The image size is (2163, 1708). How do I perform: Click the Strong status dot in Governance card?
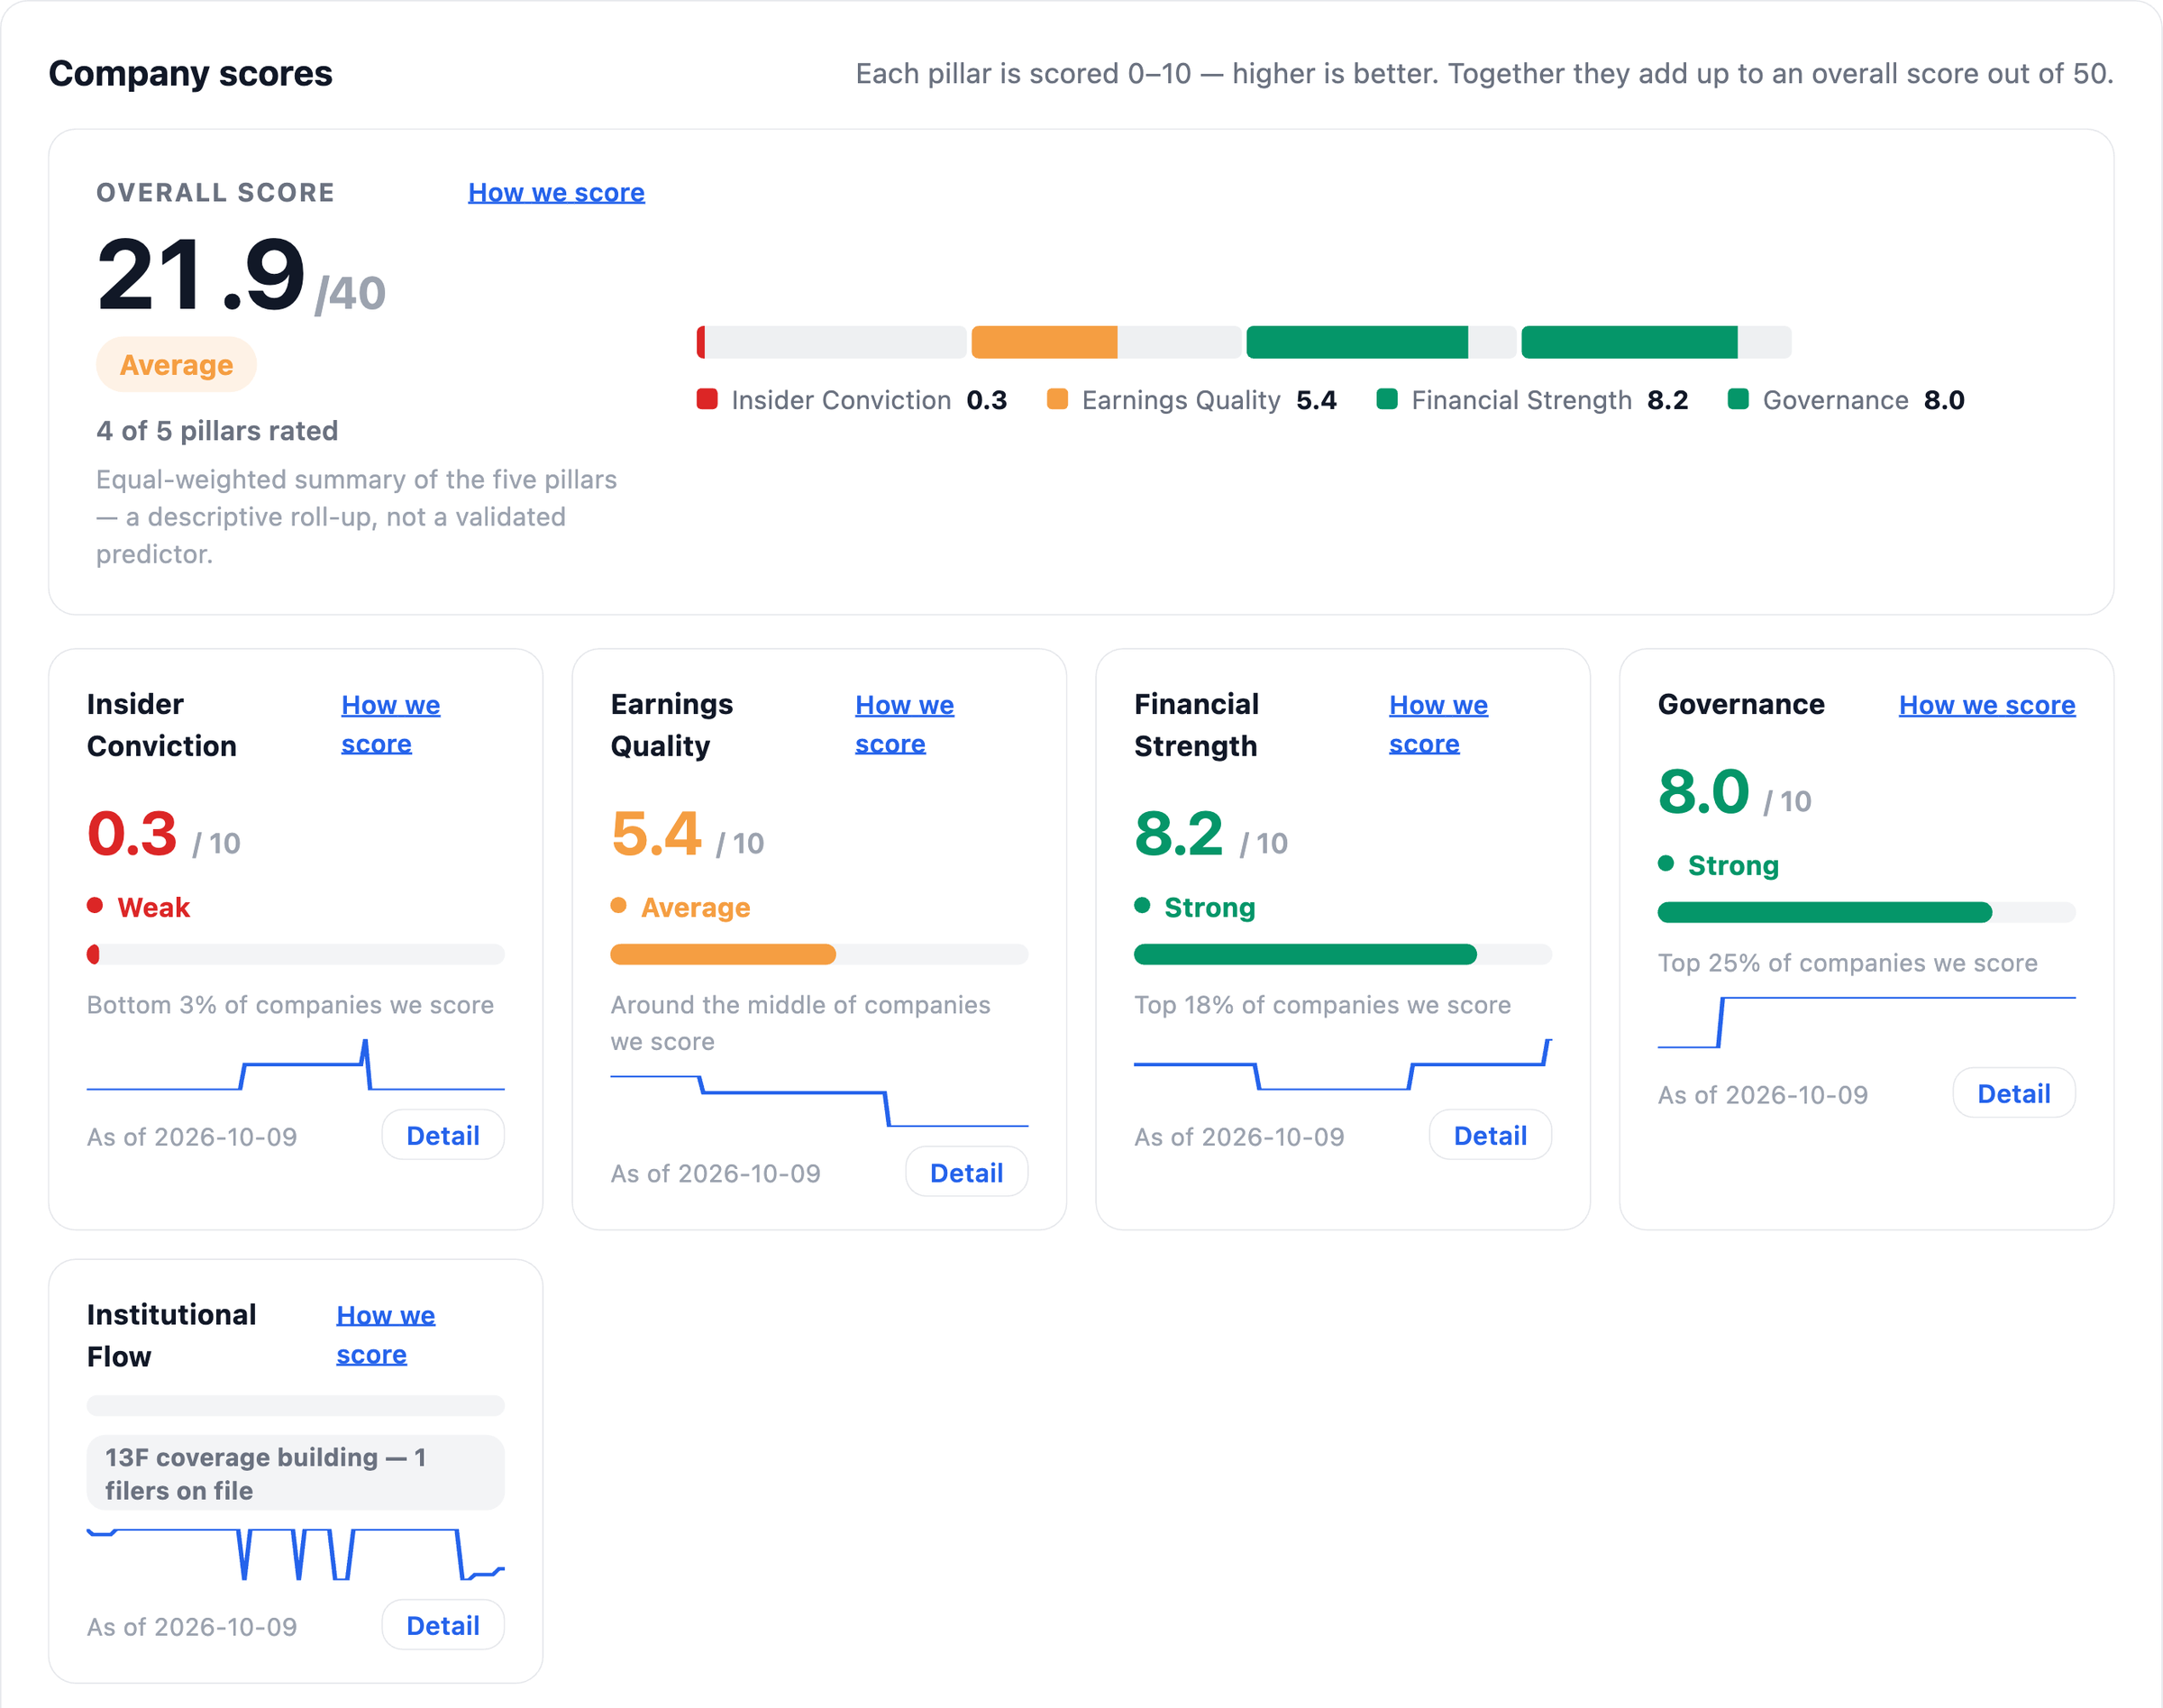click(x=1666, y=863)
